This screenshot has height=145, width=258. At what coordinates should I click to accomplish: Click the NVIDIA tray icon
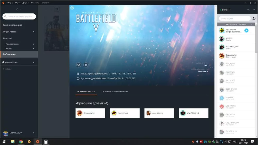[209, 142]
